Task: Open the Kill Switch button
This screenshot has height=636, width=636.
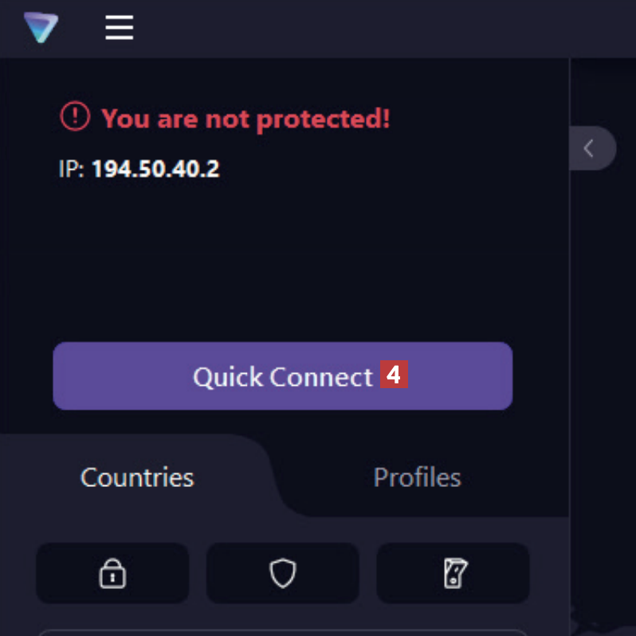Action: pos(453,573)
